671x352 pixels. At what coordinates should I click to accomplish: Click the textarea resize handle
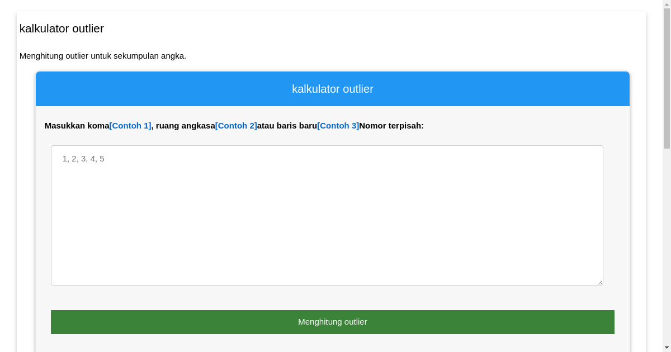pos(601,282)
